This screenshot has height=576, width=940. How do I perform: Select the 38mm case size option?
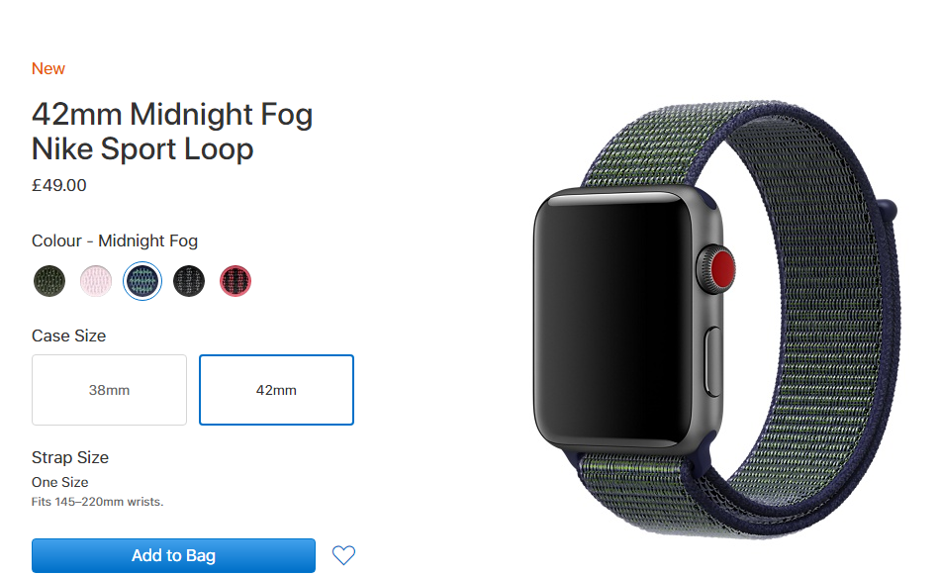[x=109, y=390]
